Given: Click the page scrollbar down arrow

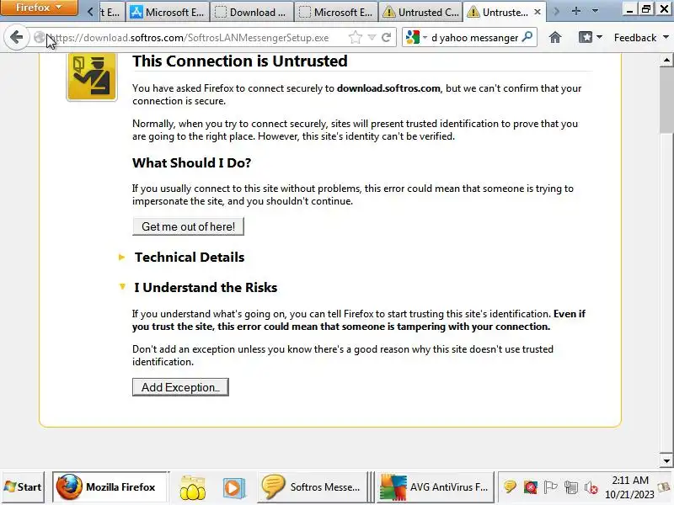Looking at the screenshot, I should pyautogui.click(x=666, y=460).
